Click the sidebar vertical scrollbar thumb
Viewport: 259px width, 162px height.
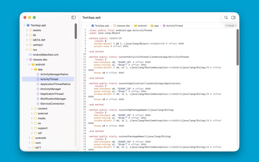click(76, 31)
